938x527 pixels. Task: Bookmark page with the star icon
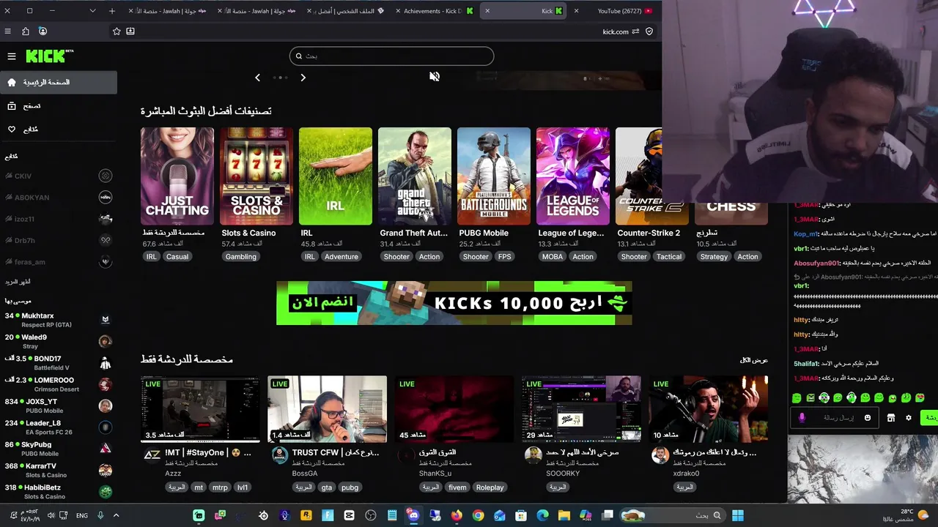click(117, 31)
